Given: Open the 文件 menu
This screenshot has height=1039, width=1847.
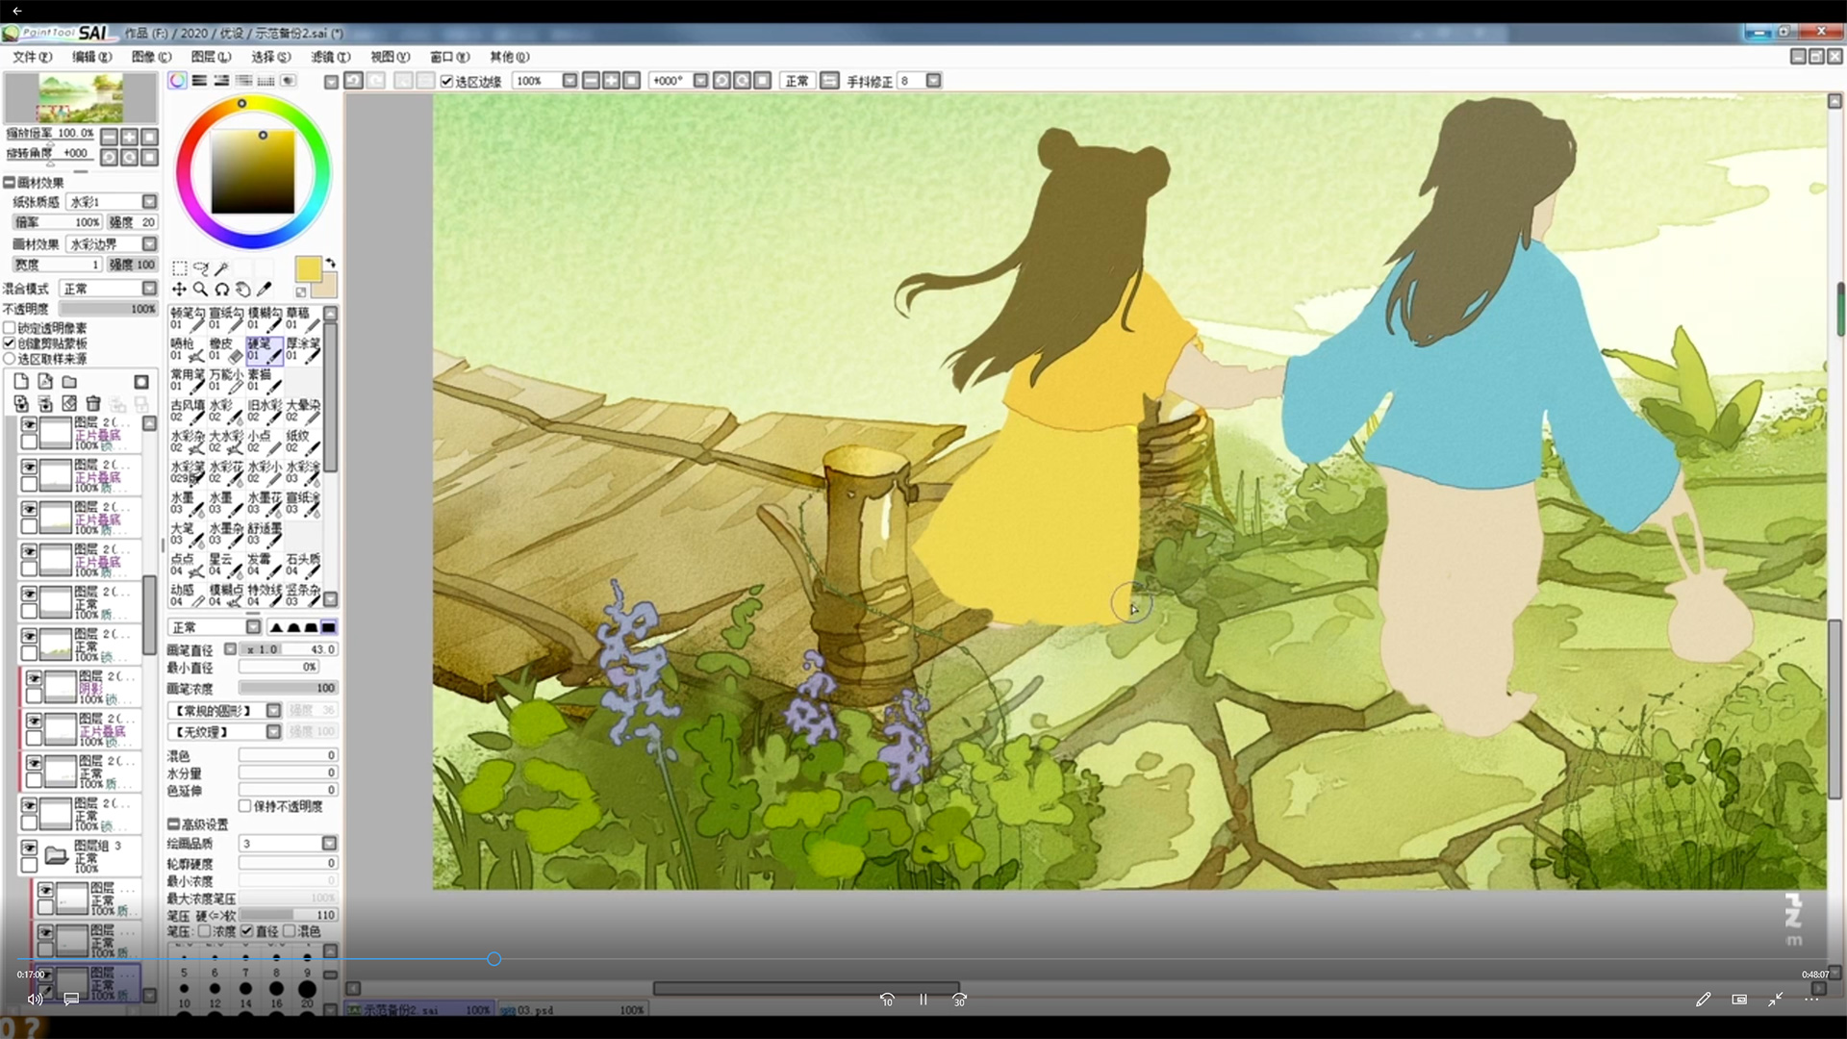Looking at the screenshot, I should (x=32, y=57).
